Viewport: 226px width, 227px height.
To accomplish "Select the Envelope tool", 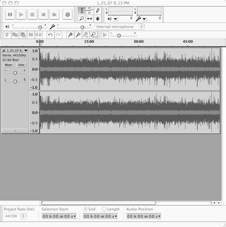I will (x=90, y=10).
